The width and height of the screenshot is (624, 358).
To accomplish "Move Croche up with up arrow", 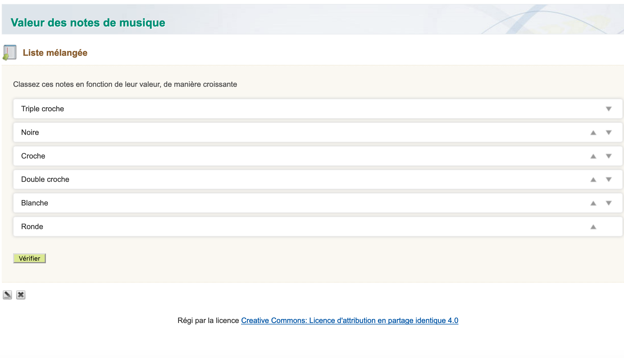I will tap(593, 156).
